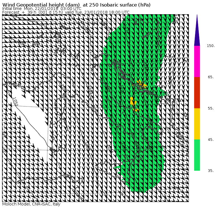Click the colorbar label '35.'
Viewport: 217px width, 208px height.
pyautogui.click(x=211, y=171)
